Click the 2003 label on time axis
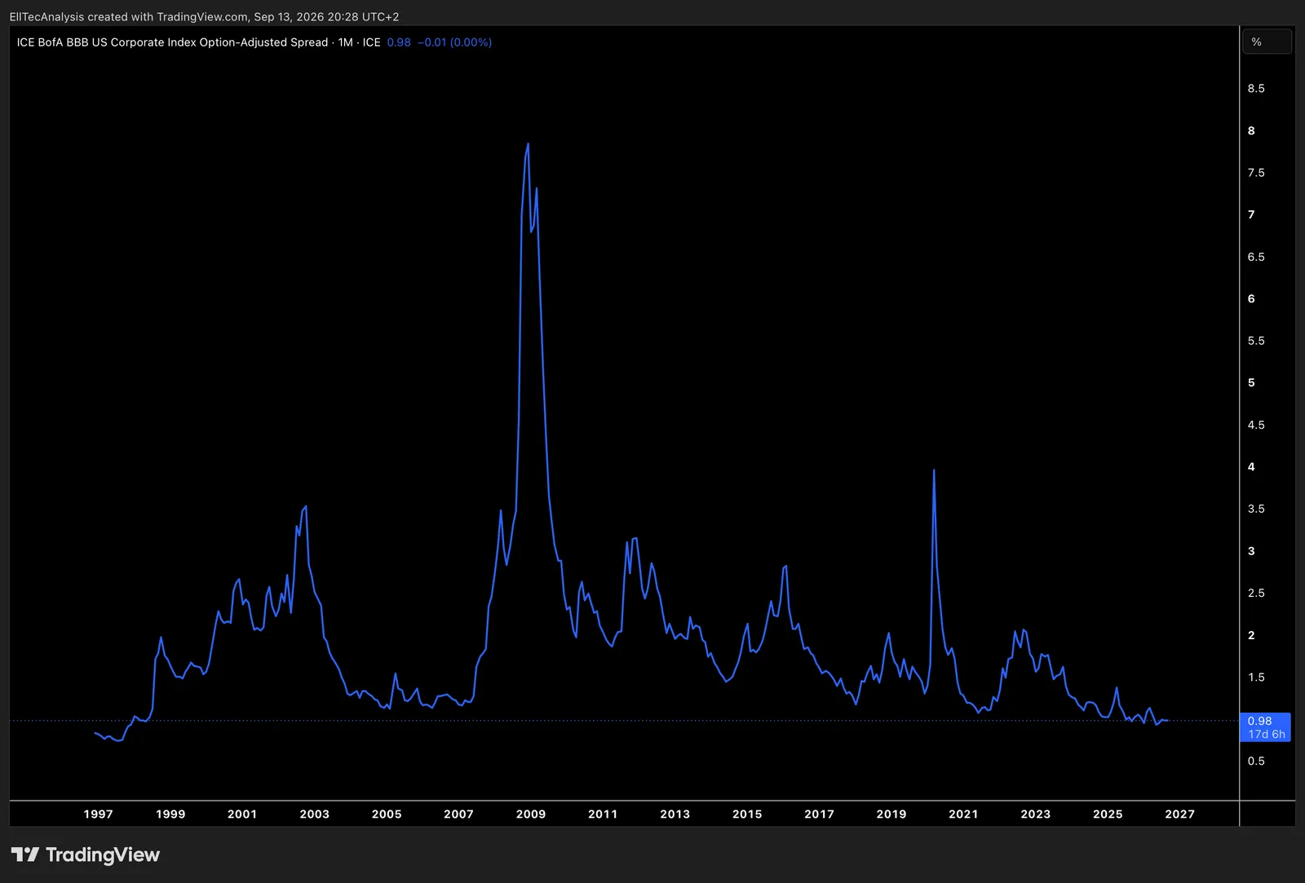The image size is (1305, 883). click(x=315, y=814)
